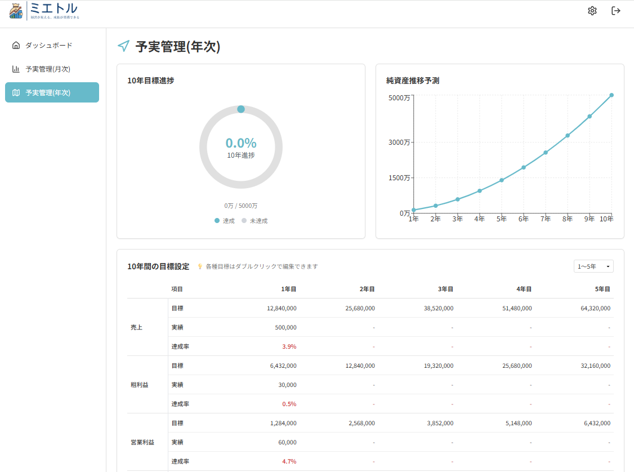This screenshot has height=472, width=634.
Task: Click the 1年目 売上 target 12,840,000
Action: coord(282,308)
